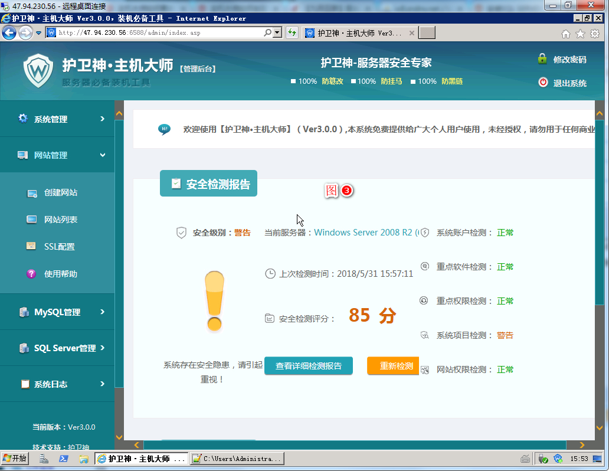The height and width of the screenshot is (471, 609).
Task: Click sidebar scroll-up arrow
Action: click(119, 114)
